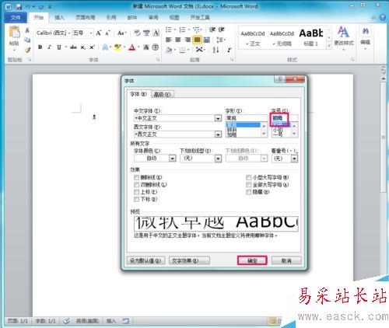Check the Double strikethrough (双删除线) checkbox
This screenshot has height=328, width=389.
(136, 185)
